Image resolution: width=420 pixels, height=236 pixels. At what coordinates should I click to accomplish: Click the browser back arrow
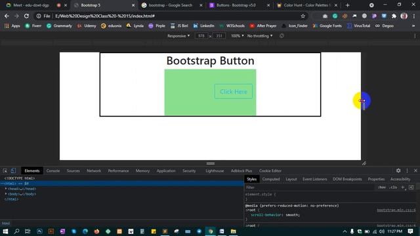coord(7,16)
